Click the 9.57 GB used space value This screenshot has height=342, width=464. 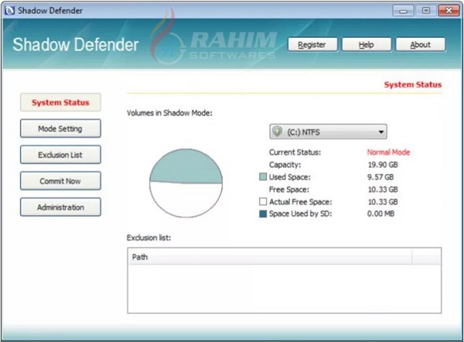(380, 177)
